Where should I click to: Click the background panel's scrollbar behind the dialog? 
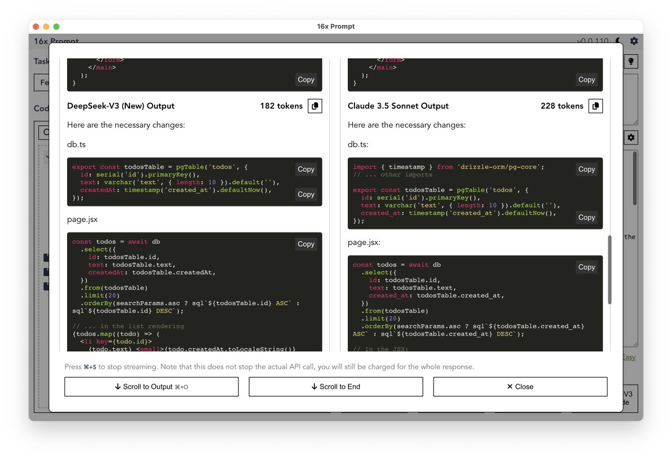pos(634,179)
